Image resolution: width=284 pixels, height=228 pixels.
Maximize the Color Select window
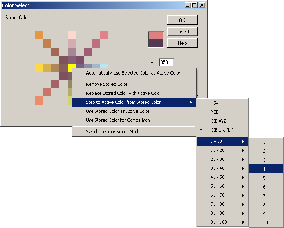194,5
